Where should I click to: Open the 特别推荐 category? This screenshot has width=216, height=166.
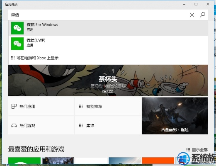pyautogui.click(x=108, y=107)
